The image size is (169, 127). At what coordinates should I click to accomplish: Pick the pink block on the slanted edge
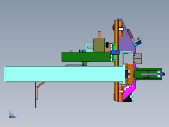pos(133,40)
